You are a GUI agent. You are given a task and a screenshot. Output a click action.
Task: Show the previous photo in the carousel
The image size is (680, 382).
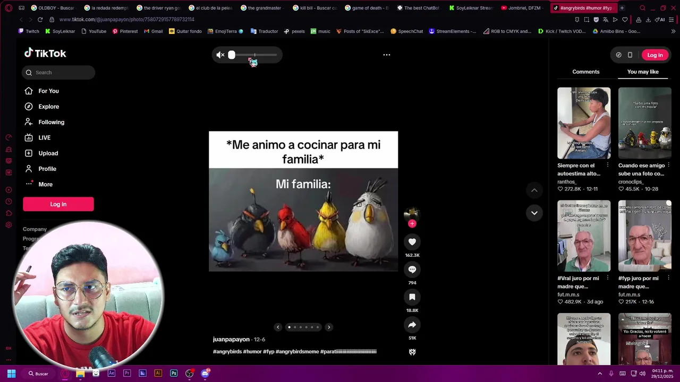click(278, 327)
